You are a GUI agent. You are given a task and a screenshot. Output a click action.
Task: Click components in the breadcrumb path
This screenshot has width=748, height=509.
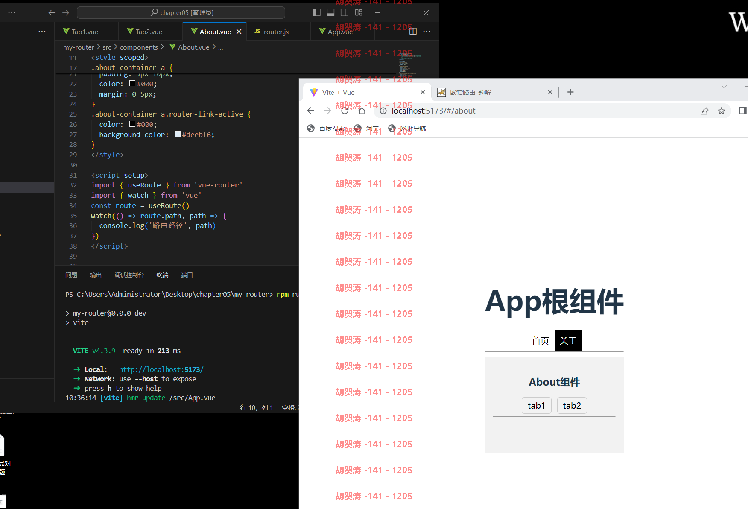tap(139, 47)
